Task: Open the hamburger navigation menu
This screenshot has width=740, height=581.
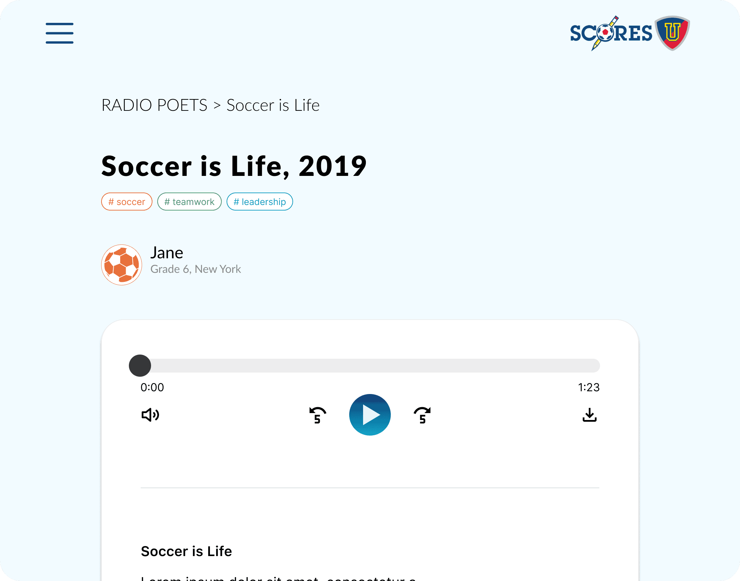Action: click(60, 33)
